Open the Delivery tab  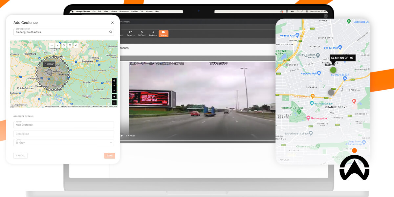153,33
